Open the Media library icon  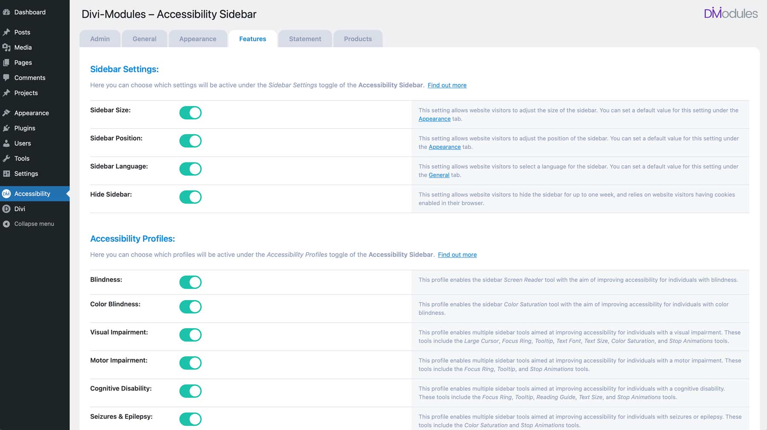(6, 47)
